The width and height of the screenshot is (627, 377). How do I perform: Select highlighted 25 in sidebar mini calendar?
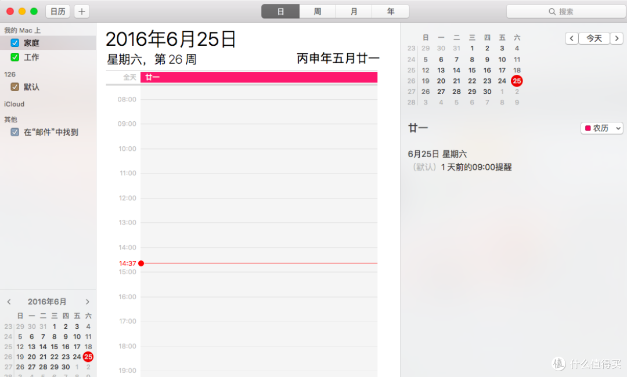point(88,357)
